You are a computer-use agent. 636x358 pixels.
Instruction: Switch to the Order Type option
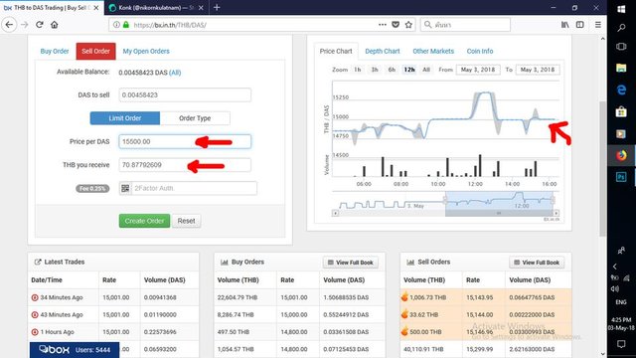[x=195, y=118]
